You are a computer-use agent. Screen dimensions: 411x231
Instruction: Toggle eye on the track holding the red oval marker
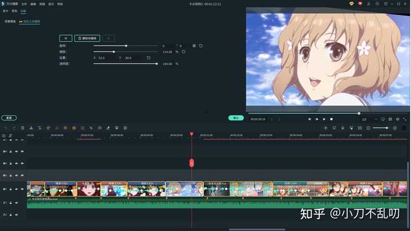(x=22, y=164)
